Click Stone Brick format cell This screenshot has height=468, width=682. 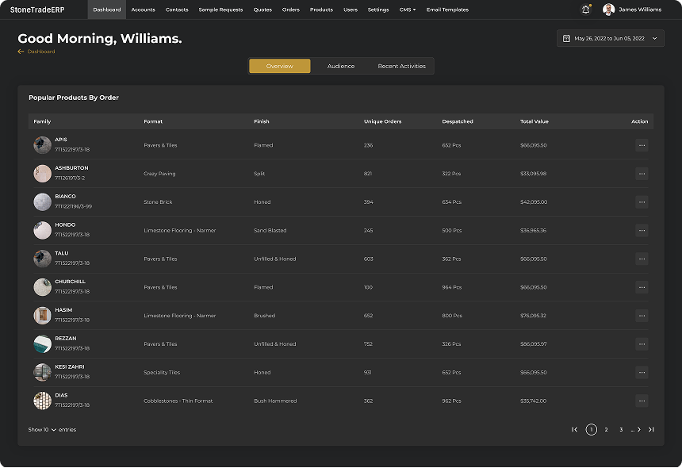158,201
